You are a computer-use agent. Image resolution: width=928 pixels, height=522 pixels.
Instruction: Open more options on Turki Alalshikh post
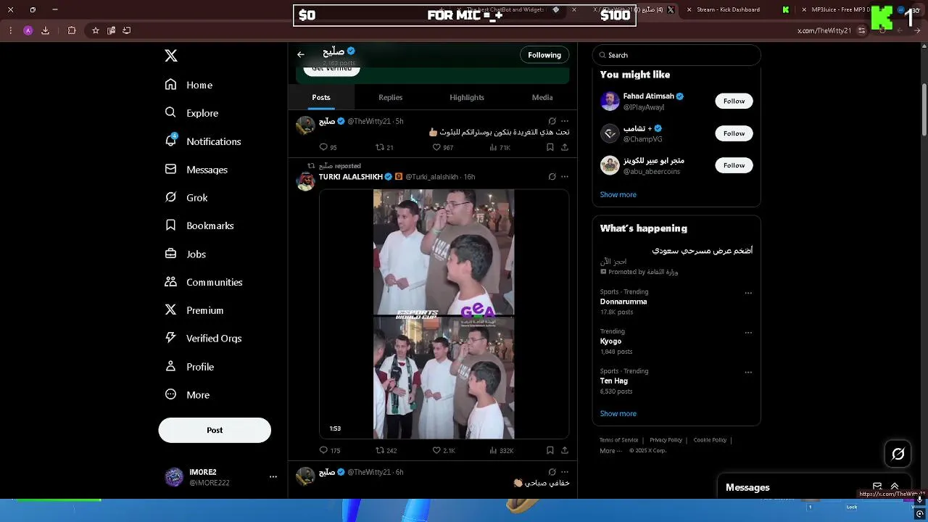tap(565, 176)
